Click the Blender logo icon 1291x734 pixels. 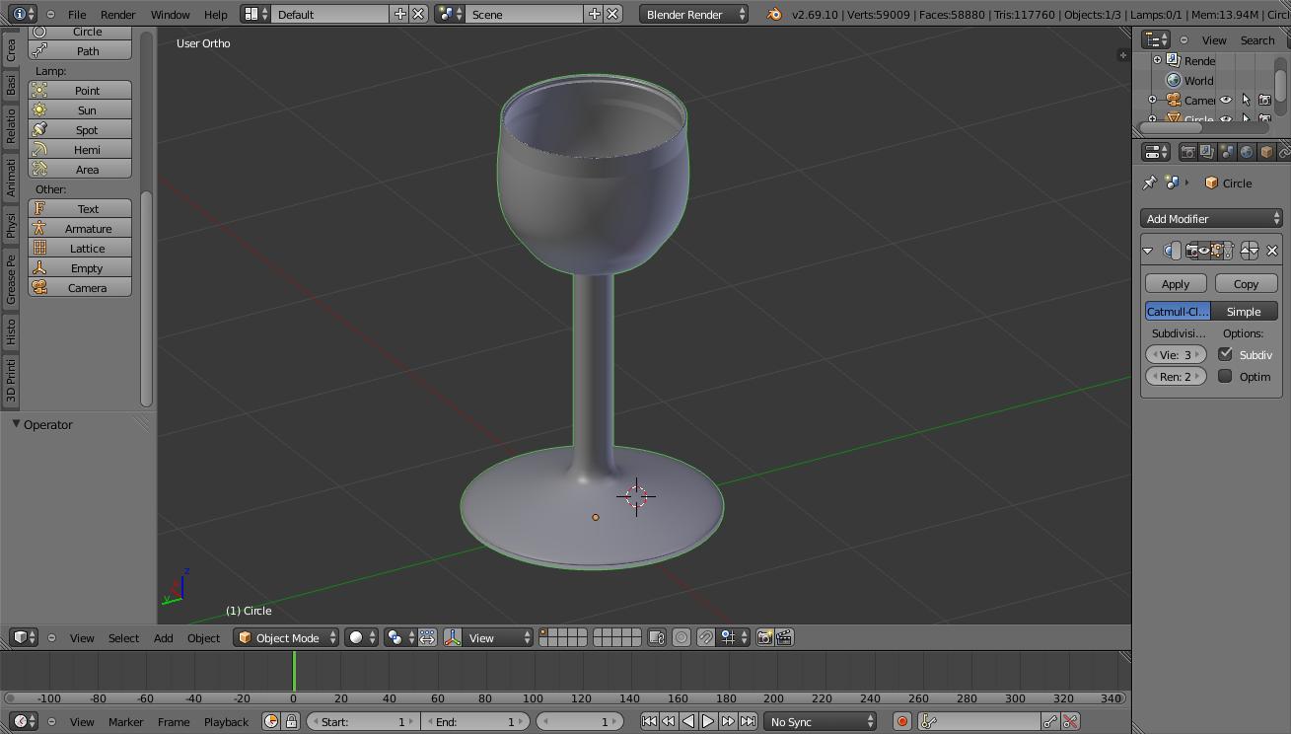pyautogui.click(x=774, y=15)
